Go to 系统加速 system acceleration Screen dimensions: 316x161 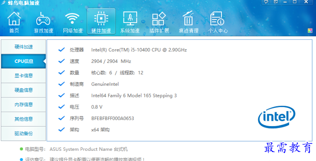(130, 22)
